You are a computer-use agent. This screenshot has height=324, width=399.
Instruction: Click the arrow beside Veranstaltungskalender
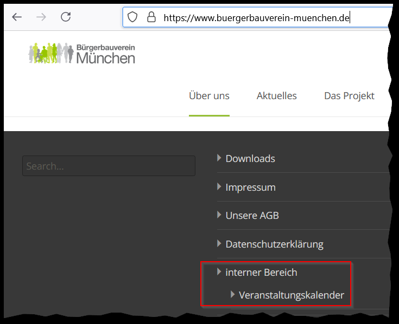[232, 294]
